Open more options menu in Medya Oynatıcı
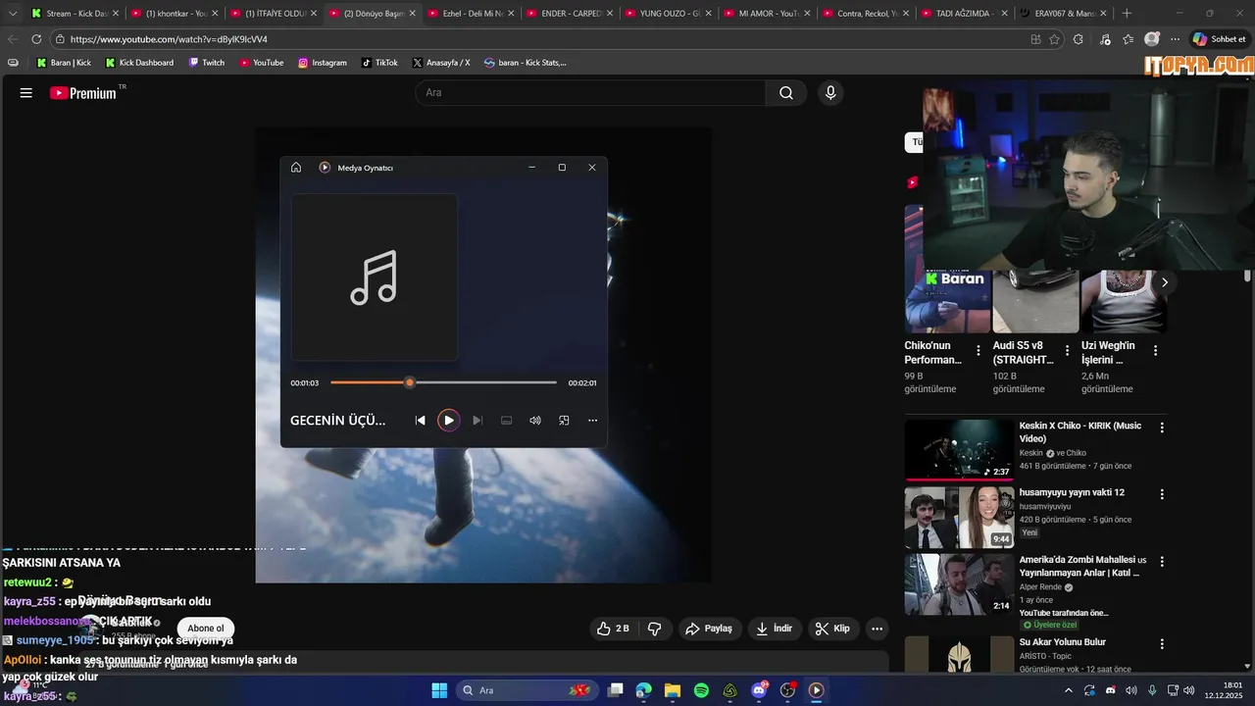The height and width of the screenshot is (706, 1255). pos(592,421)
